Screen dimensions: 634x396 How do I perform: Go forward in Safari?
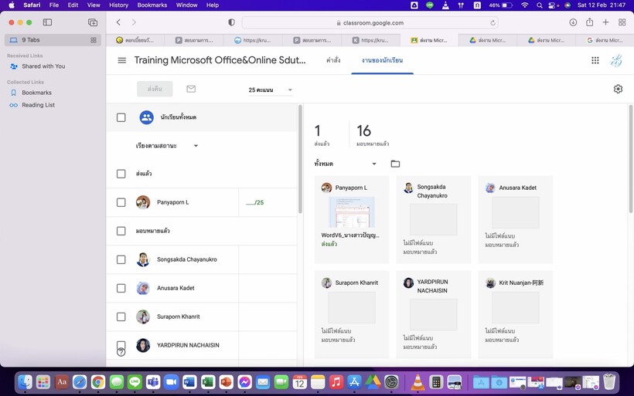[x=134, y=22]
